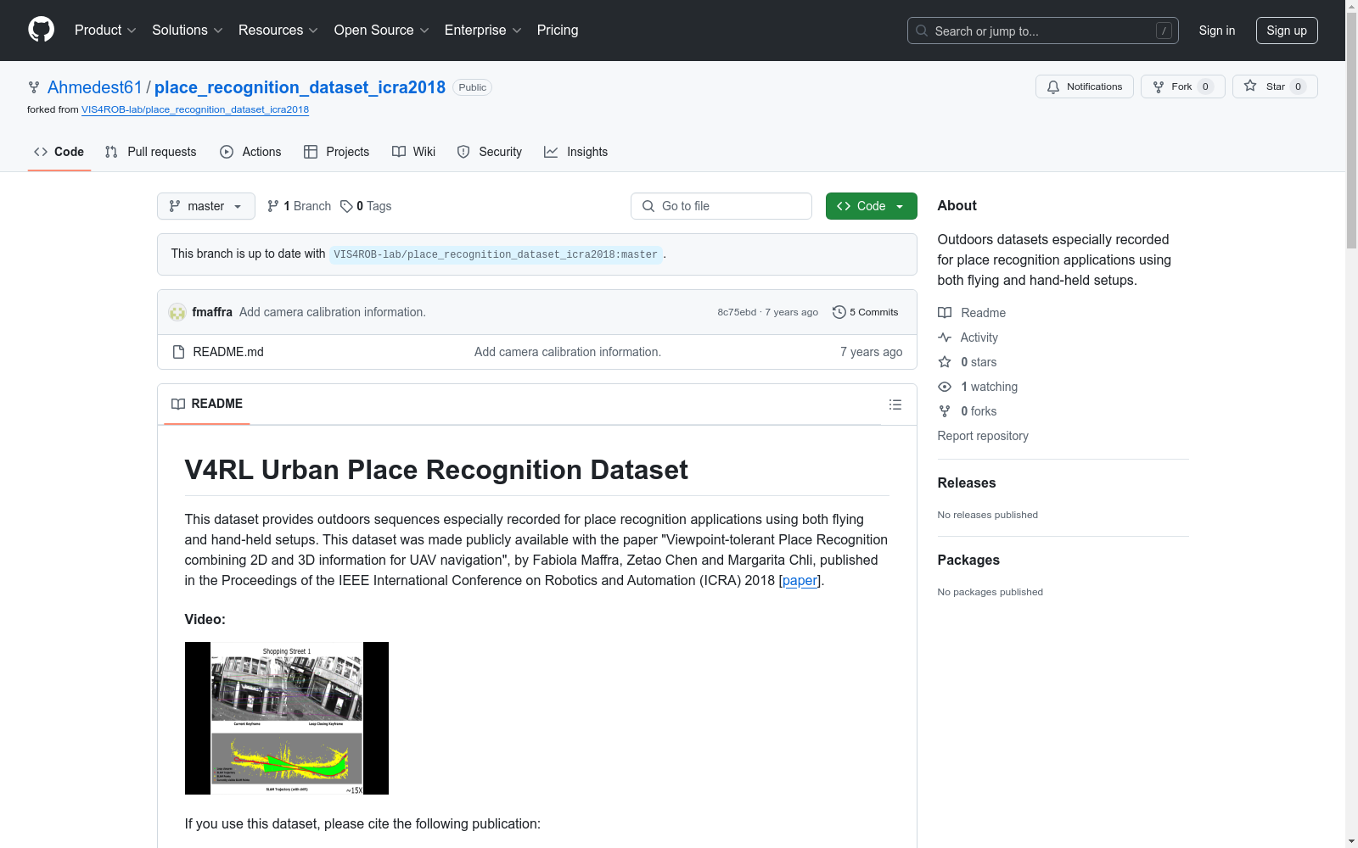Click Report repository link
Viewport: 1358px width, 848px height.
(x=983, y=436)
